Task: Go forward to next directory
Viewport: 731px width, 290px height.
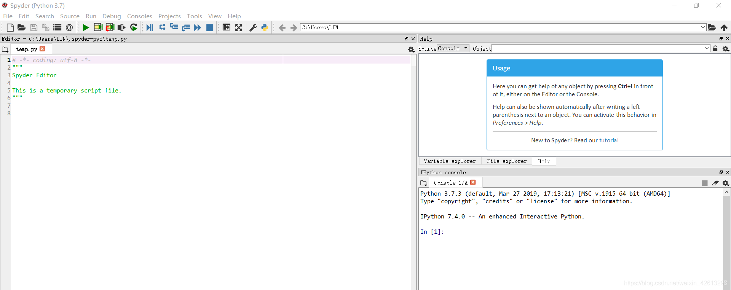Action: (x=294, y=27)
